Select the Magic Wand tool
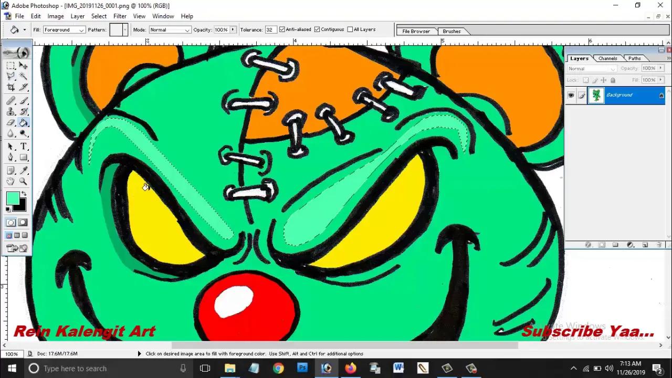This screenshot has width=672, height=378. click(x=23, y=76)
